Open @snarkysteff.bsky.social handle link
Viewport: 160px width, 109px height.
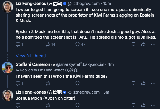click(80, 64)
